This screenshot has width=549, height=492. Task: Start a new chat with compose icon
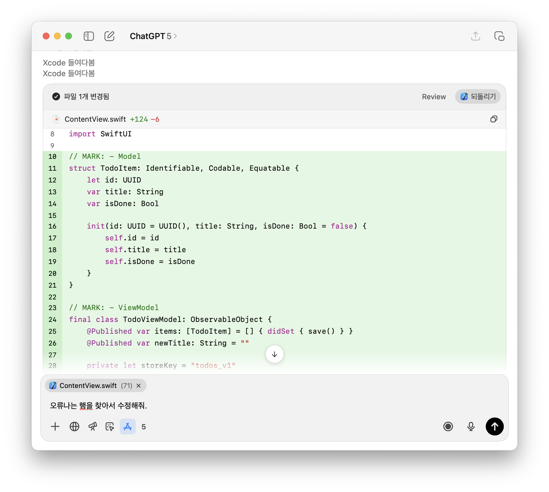(x=109, y=36)
